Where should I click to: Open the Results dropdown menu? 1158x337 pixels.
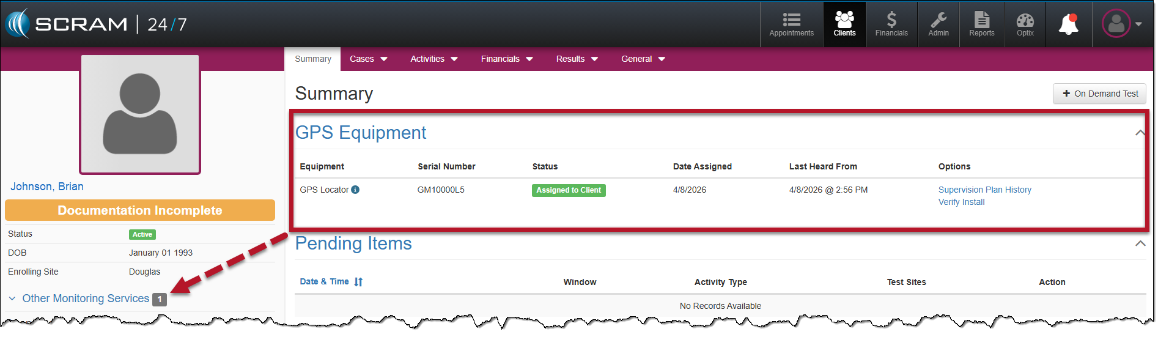[x=577, y=59]
